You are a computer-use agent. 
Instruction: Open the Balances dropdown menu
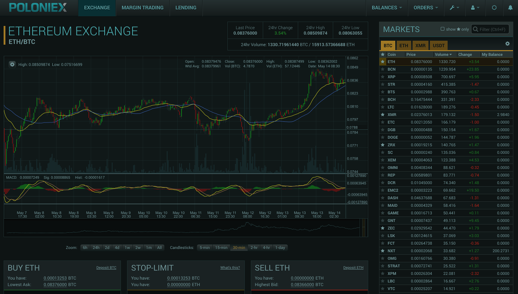point(387,8)
